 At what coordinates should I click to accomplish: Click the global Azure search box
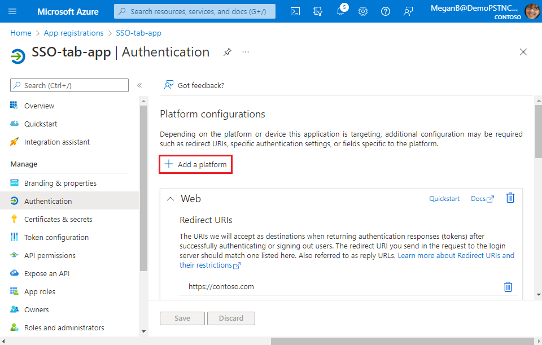pos(194,11)
